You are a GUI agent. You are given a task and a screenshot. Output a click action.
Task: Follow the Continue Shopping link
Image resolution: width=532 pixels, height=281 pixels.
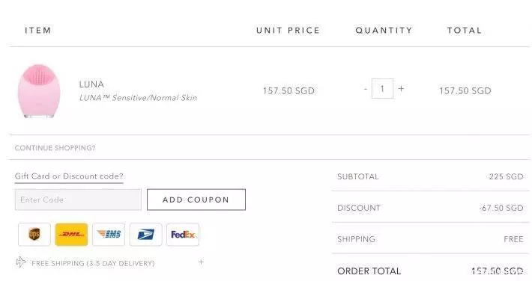coord(55,148)
